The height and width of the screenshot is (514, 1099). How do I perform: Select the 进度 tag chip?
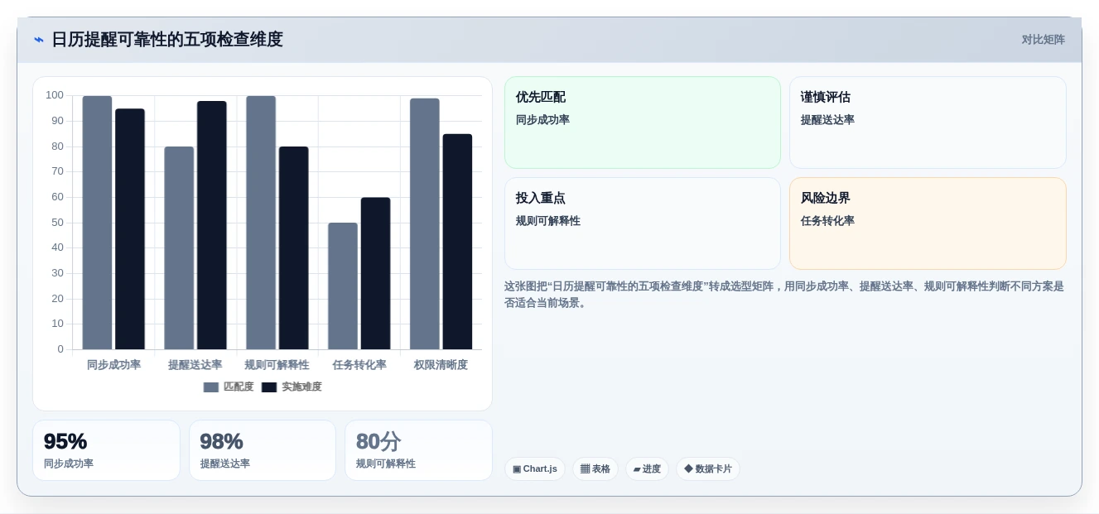click(x=647, y=469)
